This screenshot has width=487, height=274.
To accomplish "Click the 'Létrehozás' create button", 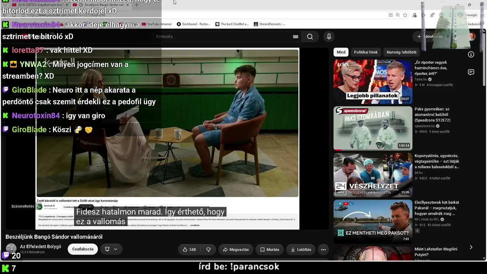I will [x=430, y=37].
